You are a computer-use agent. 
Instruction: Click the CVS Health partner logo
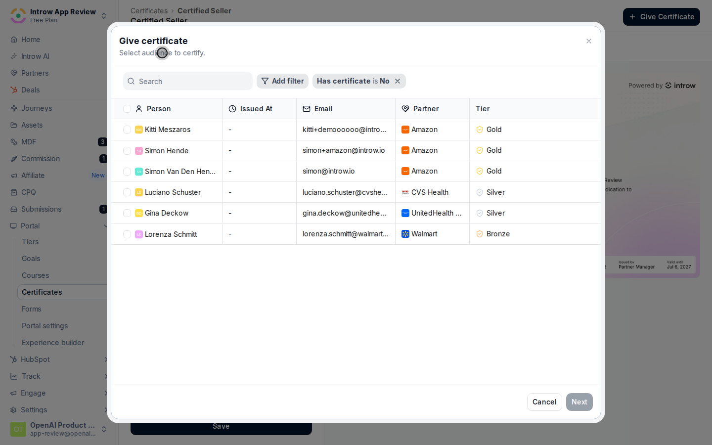(405, 192)
